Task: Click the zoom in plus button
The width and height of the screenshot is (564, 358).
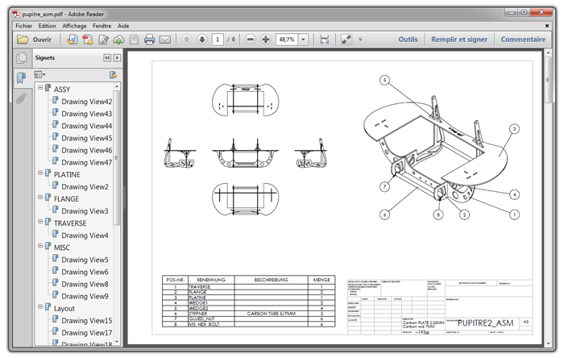Action: [266, 40]
